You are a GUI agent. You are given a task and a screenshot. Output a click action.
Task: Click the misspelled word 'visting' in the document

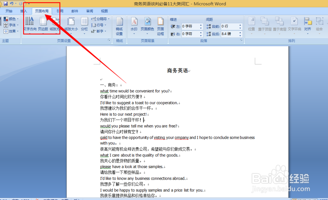(159, 138)
